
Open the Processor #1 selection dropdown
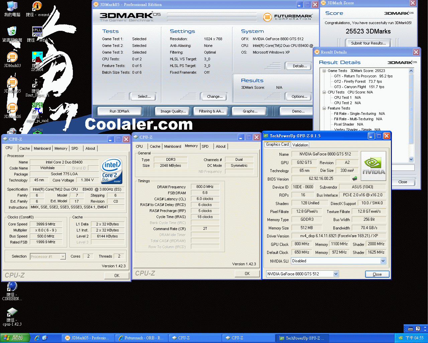pyautogui.click(x=63, y=256)
